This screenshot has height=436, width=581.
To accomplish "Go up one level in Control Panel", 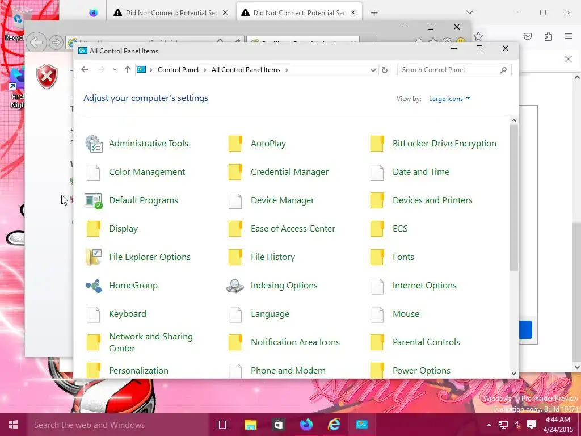I will [x=128, y=70].
